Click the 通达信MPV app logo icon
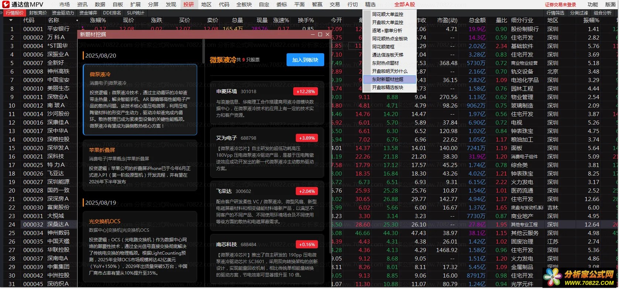Viewport: 620px width, 289px height. click(x=6, y=4)
